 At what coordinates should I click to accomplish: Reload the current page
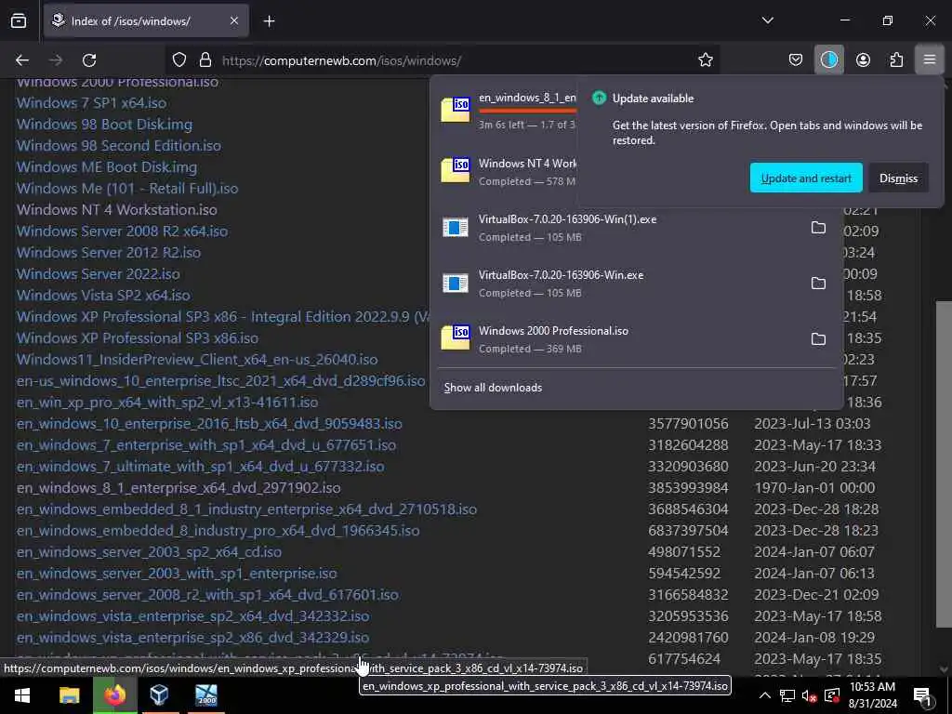tap(89, 60)
